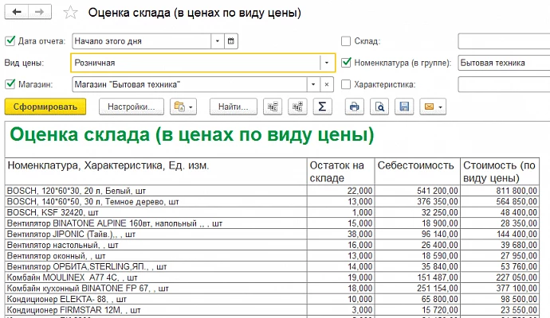Open the Вид цены dropdown arrow
This screenshot has height=318, width=550.
[x=327, y=63]
